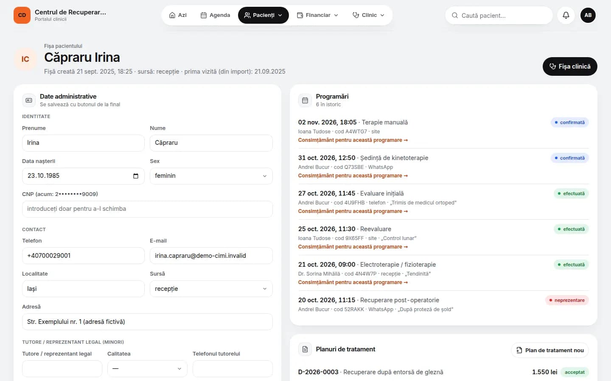
Task: Open consent link for 02 nov. Terapie manuală
Action: click(x=353, y=140)
